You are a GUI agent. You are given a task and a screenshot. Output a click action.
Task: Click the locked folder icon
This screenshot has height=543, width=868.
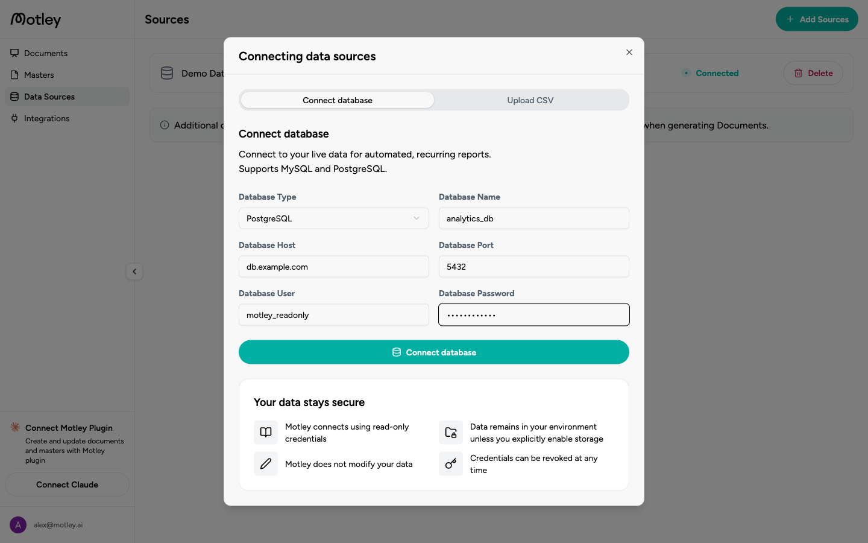coord(451,433)
